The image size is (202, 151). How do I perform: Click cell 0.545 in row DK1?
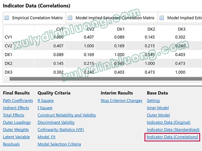pos(150,55)
